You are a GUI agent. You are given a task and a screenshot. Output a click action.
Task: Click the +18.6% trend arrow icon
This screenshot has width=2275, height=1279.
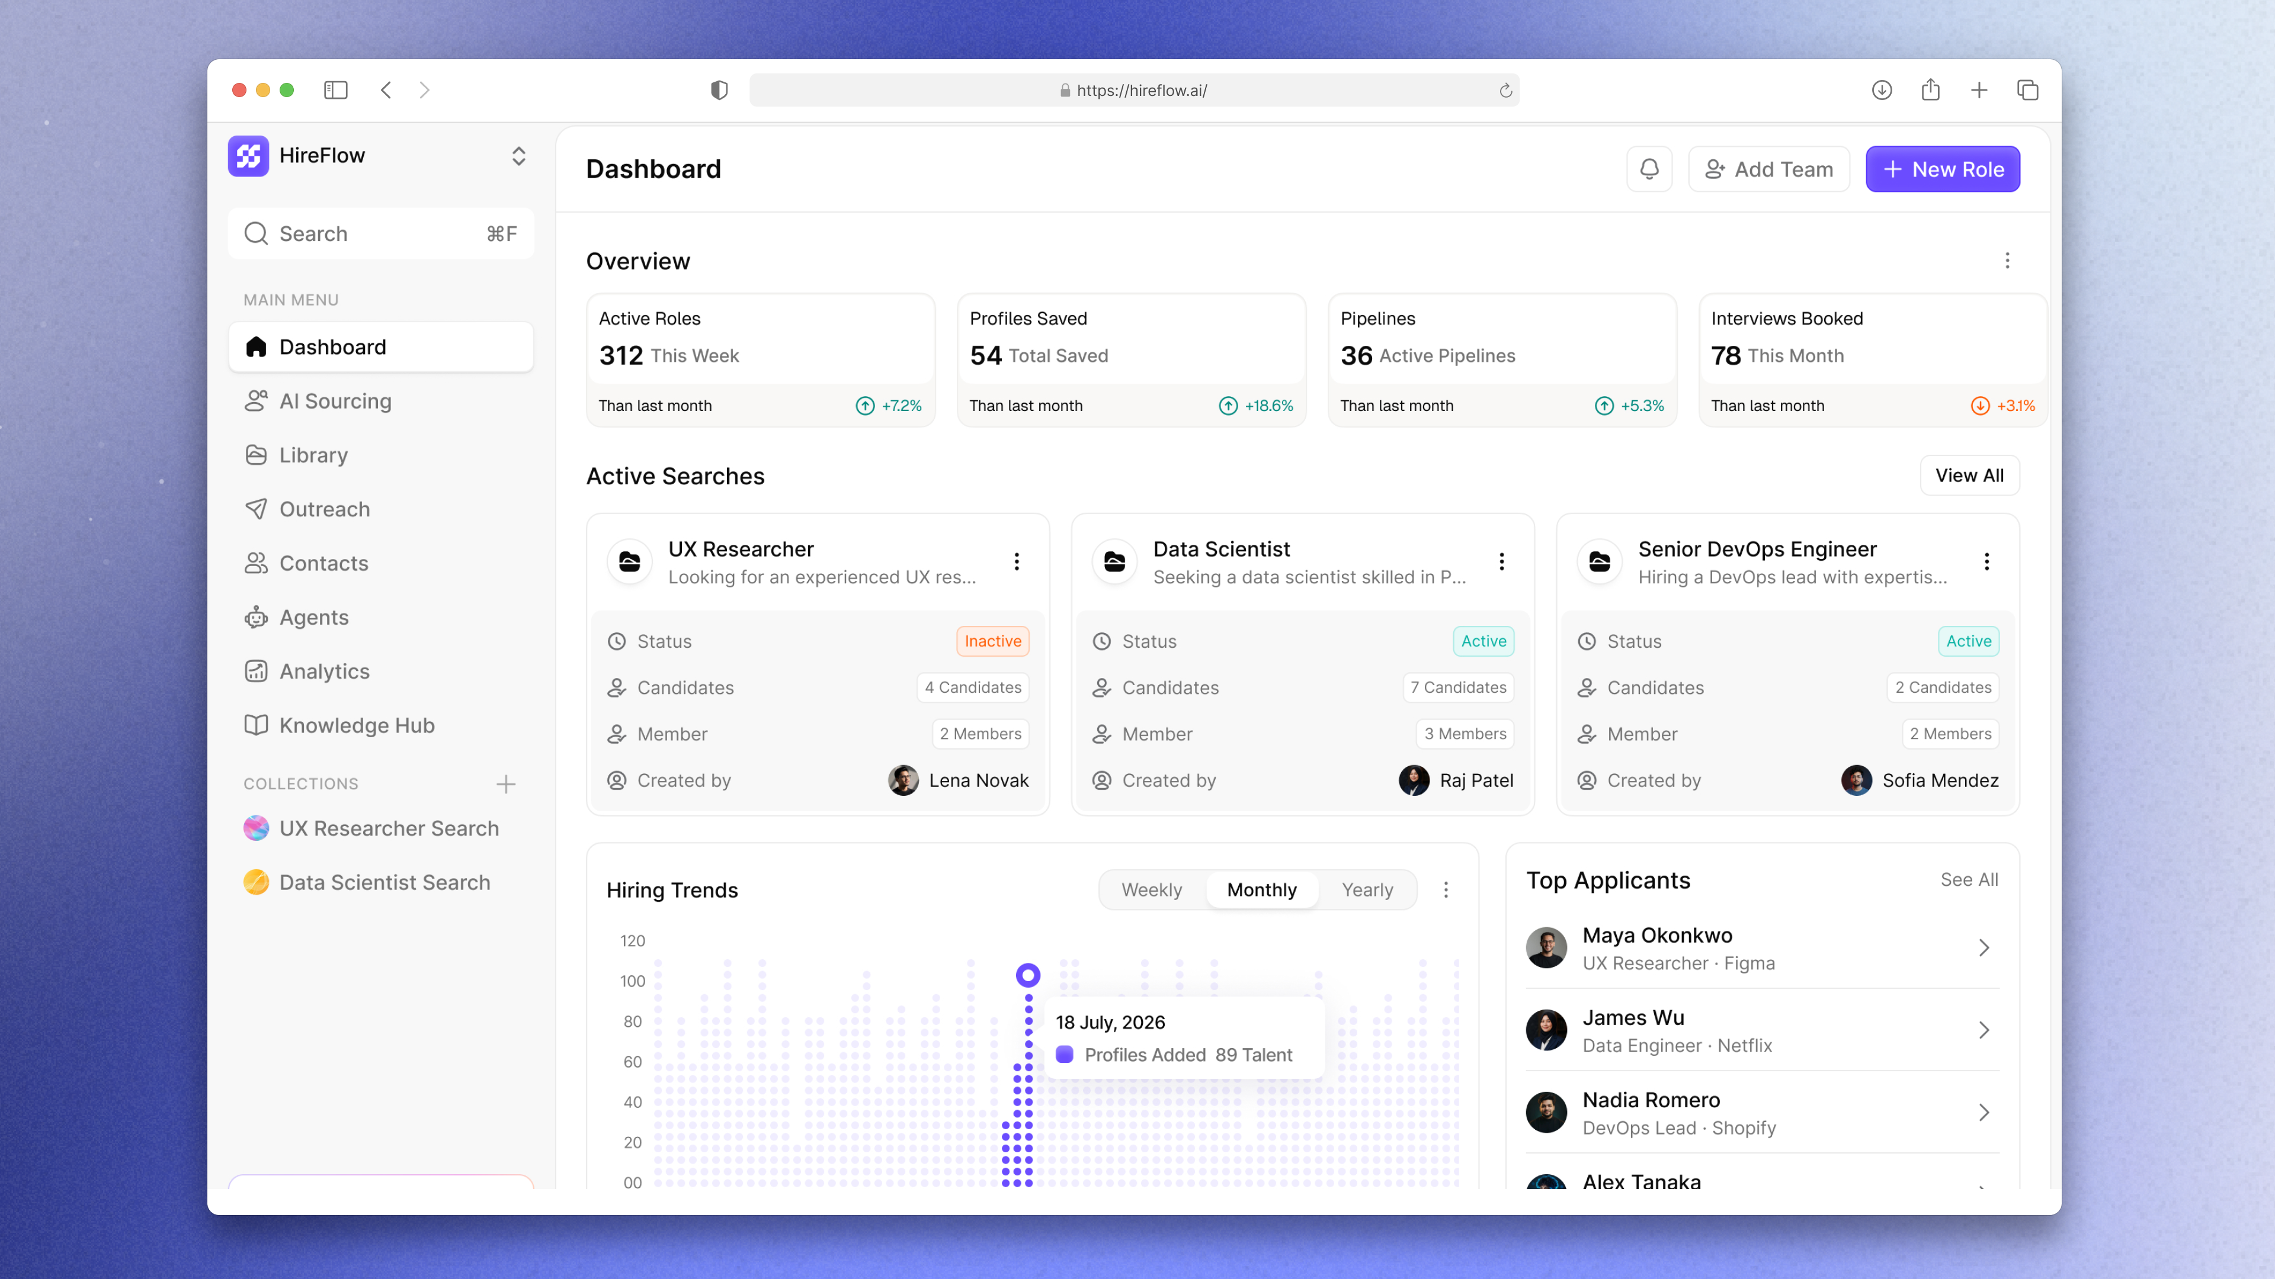[1228, 405]
